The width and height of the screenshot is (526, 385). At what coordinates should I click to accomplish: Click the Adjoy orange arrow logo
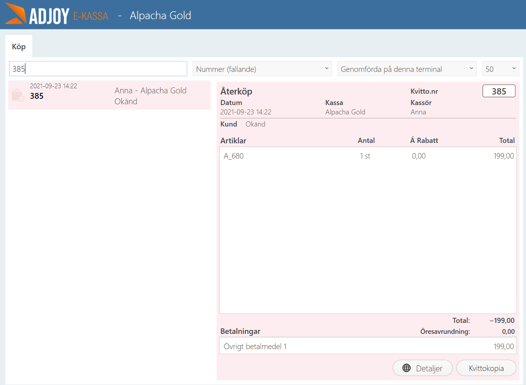pos(16,14)
